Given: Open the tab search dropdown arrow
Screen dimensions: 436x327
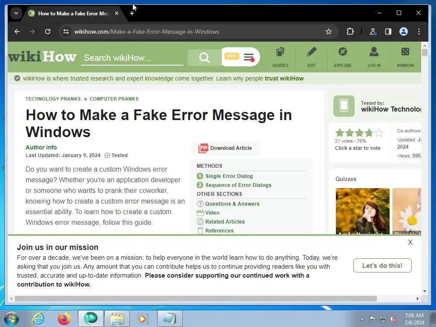Looking at the screenshot, I should (16, 13).
